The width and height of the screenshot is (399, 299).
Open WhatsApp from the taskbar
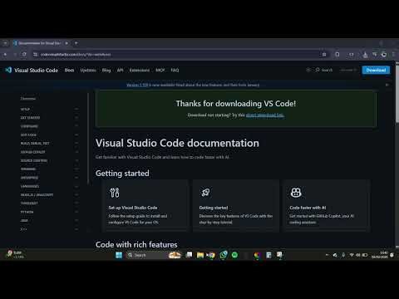[x=224, y=255]
